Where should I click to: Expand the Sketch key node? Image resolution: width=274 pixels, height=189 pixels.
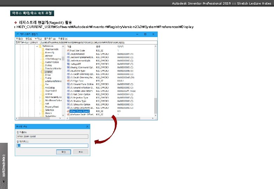tap(40, 113)
